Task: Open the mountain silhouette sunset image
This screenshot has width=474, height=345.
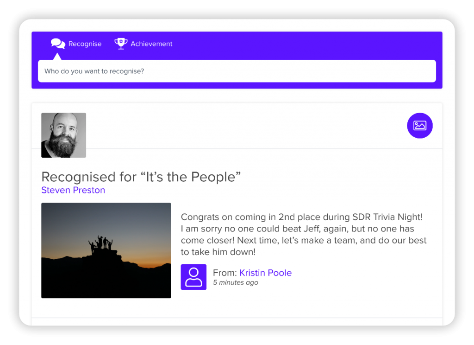Action: point(106,250)
